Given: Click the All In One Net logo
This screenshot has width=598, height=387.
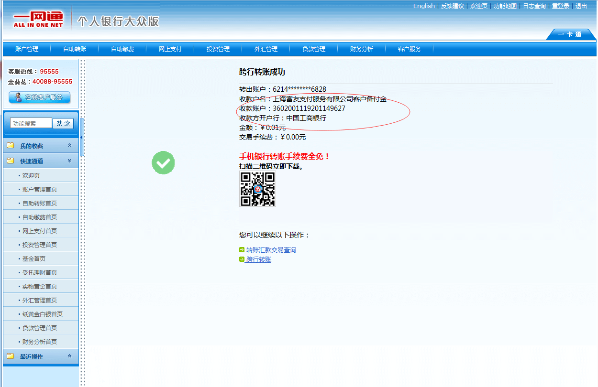Looking at the screenshot, I should [x=38, y=20].
